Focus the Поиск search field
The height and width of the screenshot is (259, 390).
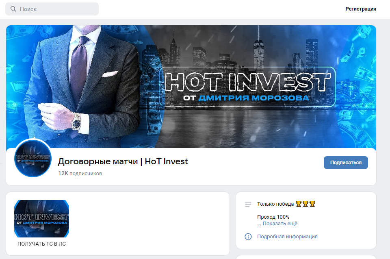[x=52, y=9]
